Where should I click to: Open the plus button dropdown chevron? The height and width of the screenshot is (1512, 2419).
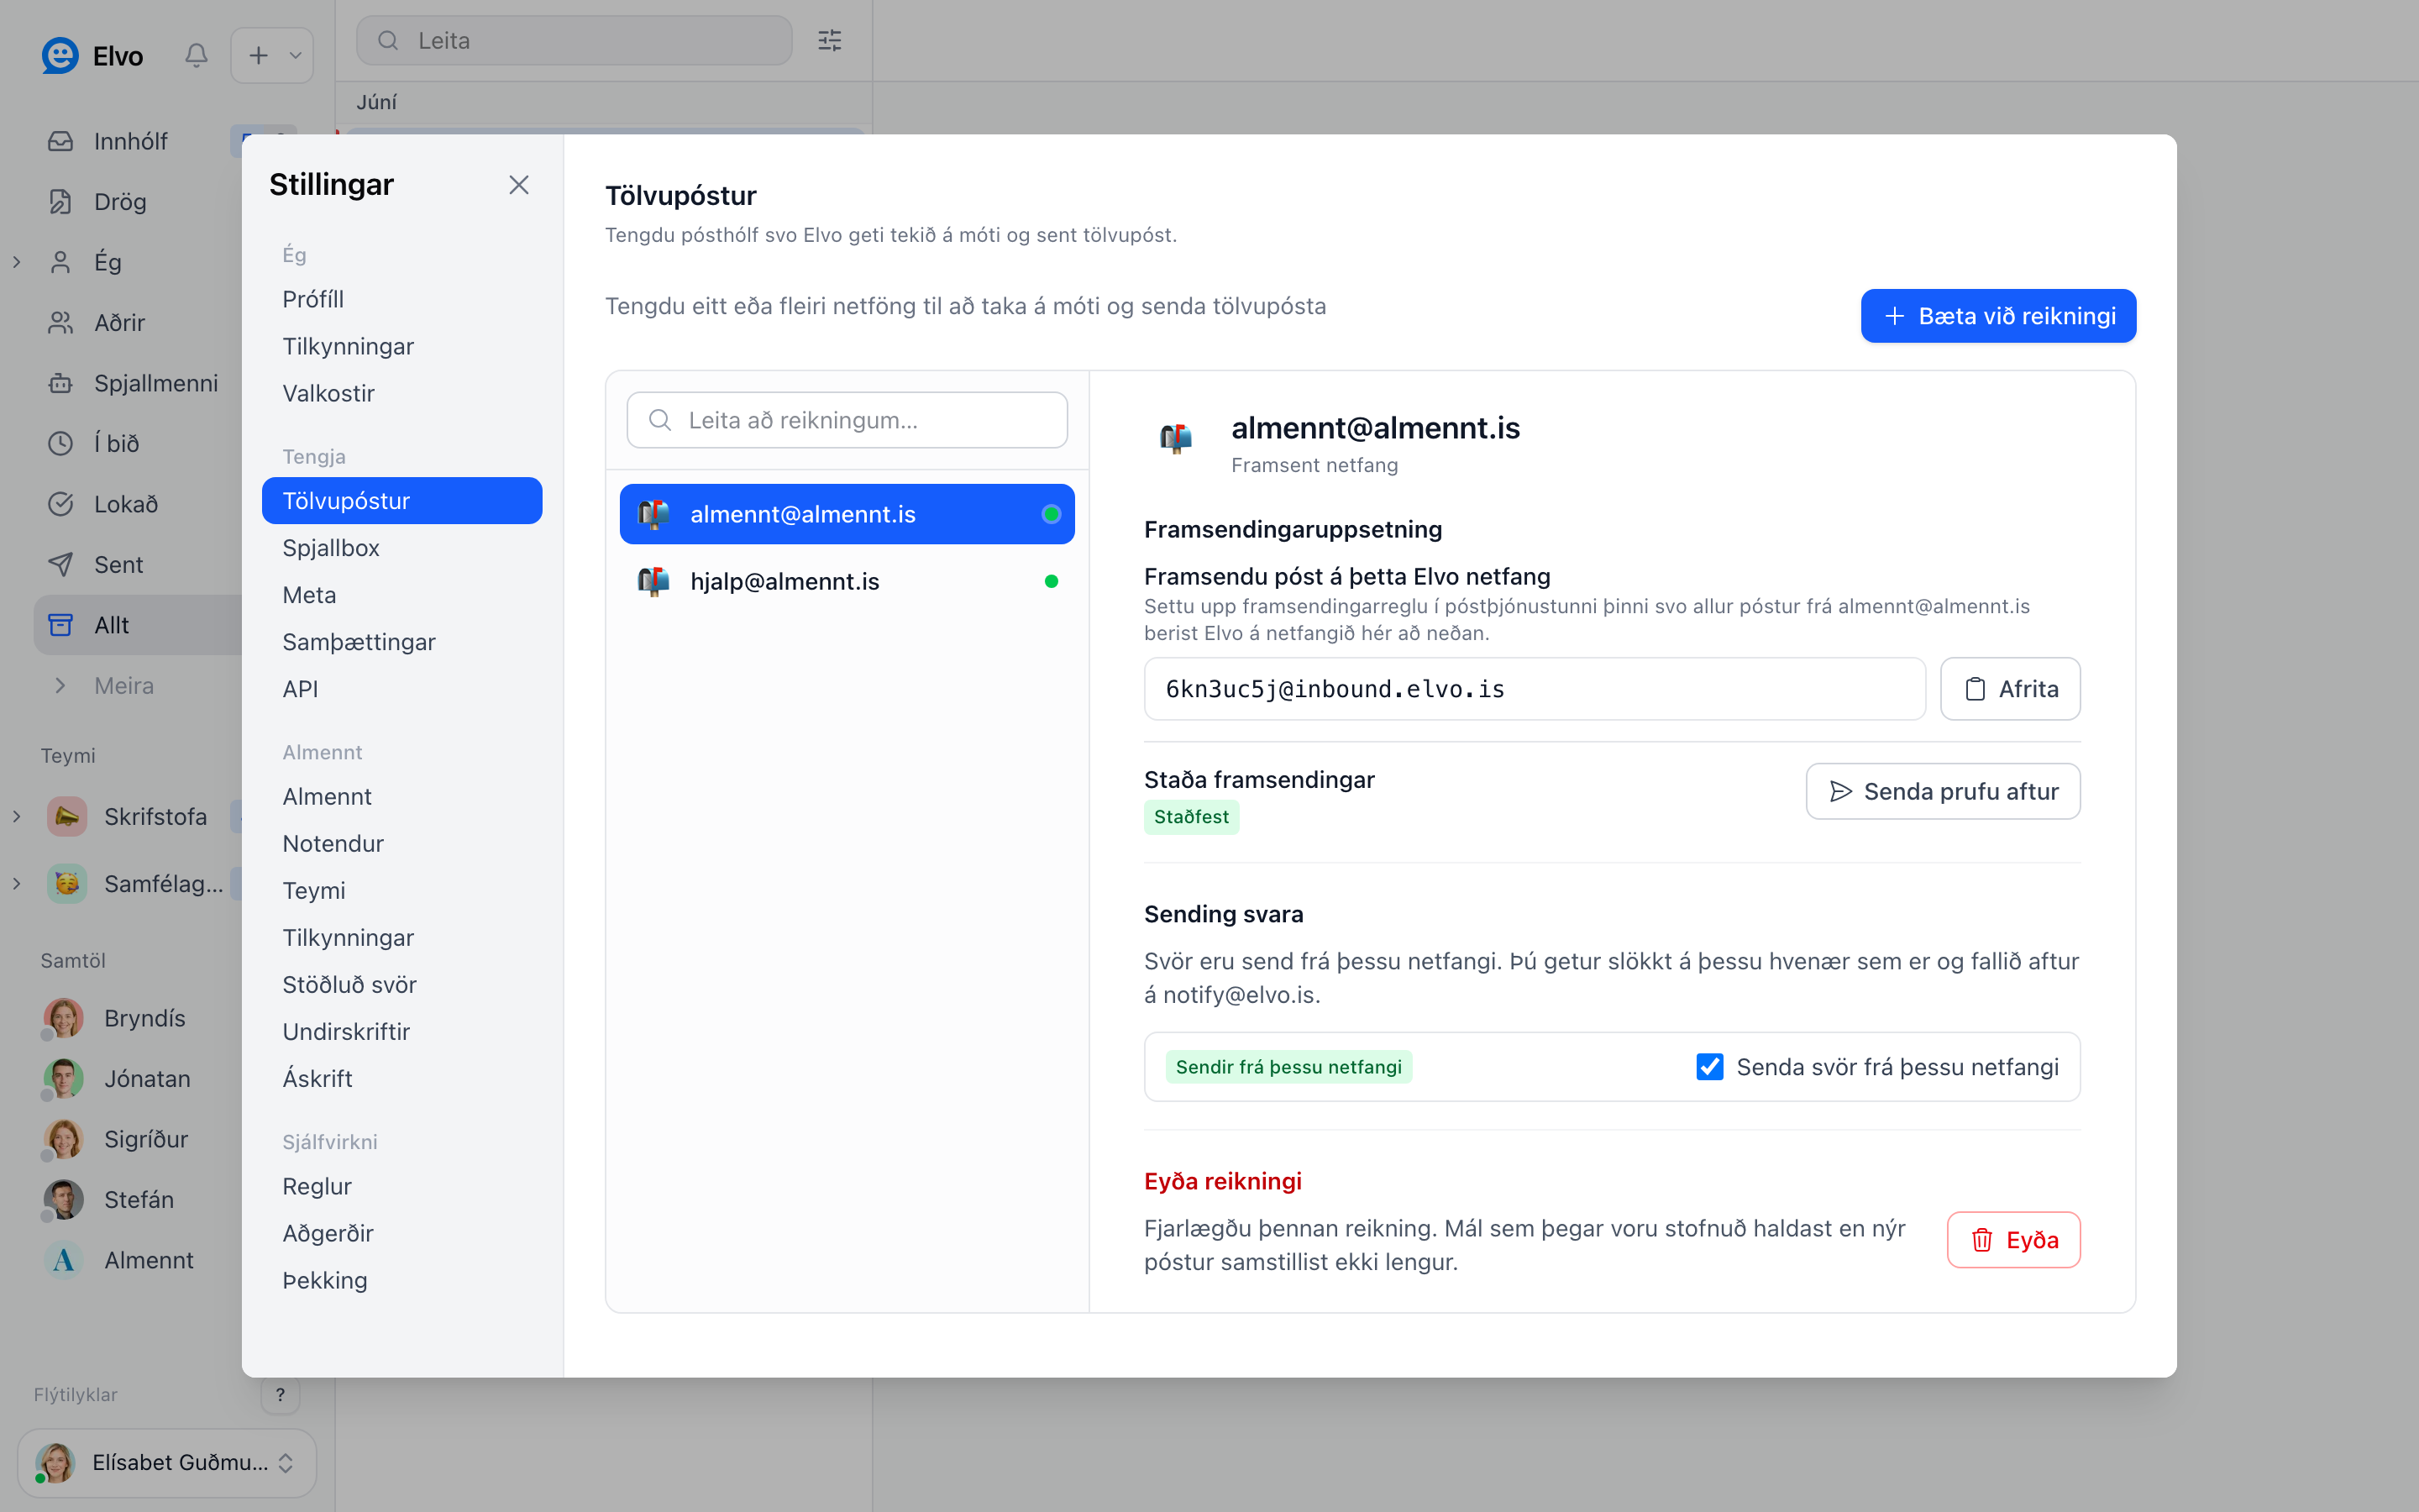[x=295, y=55]
